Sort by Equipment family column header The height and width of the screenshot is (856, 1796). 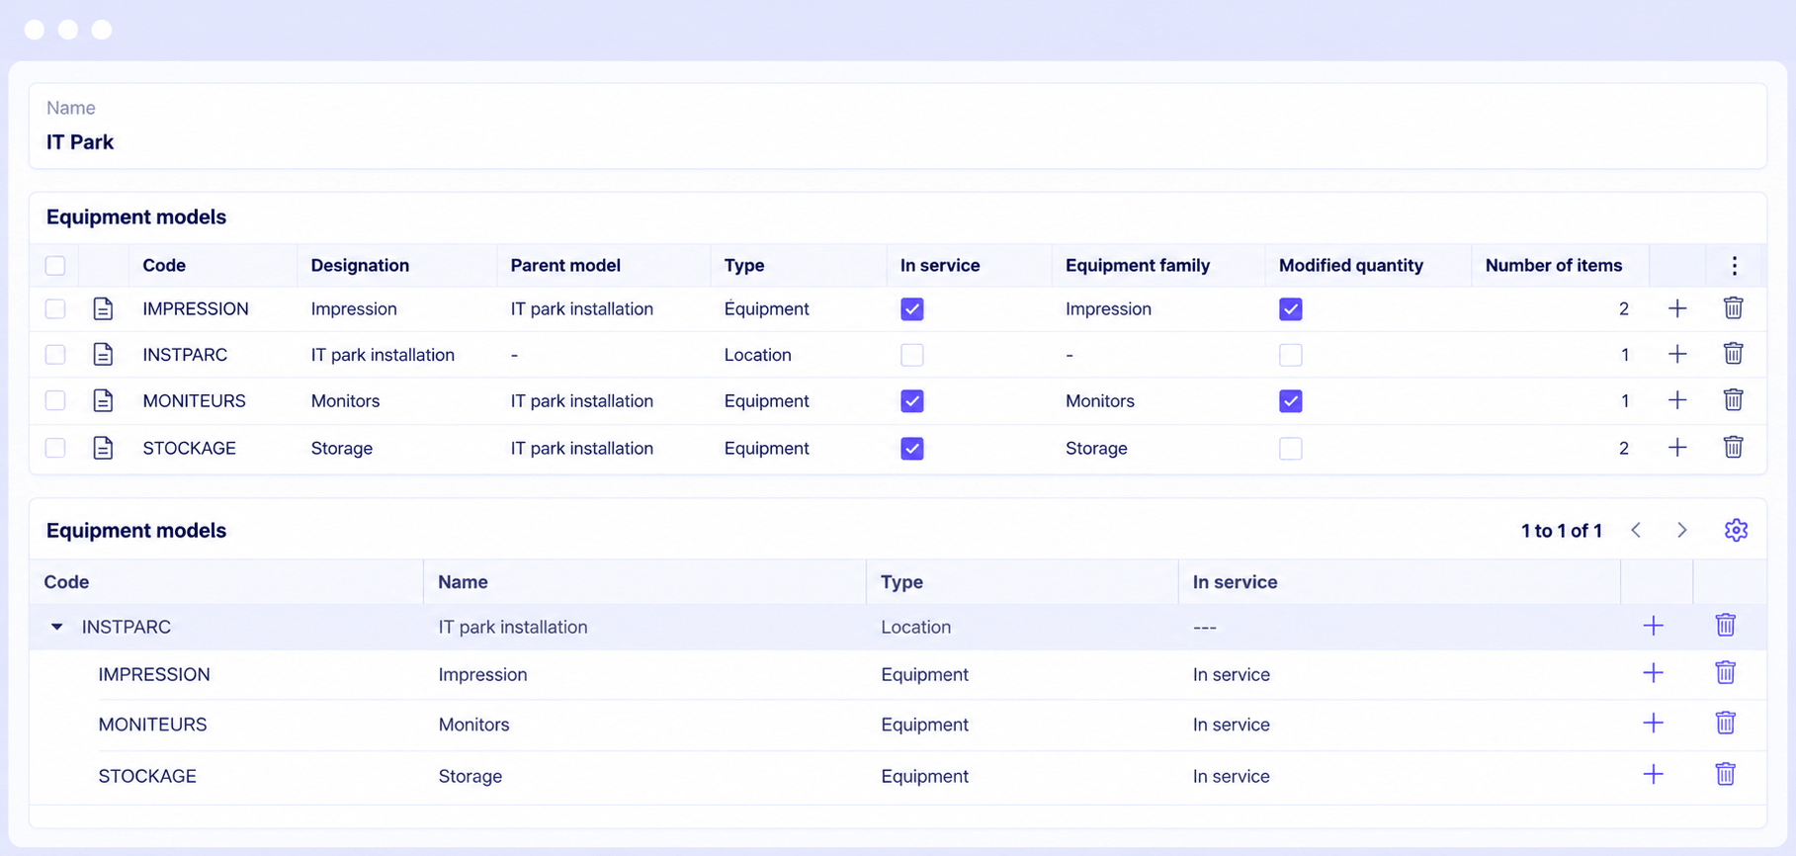[1138, 265]
